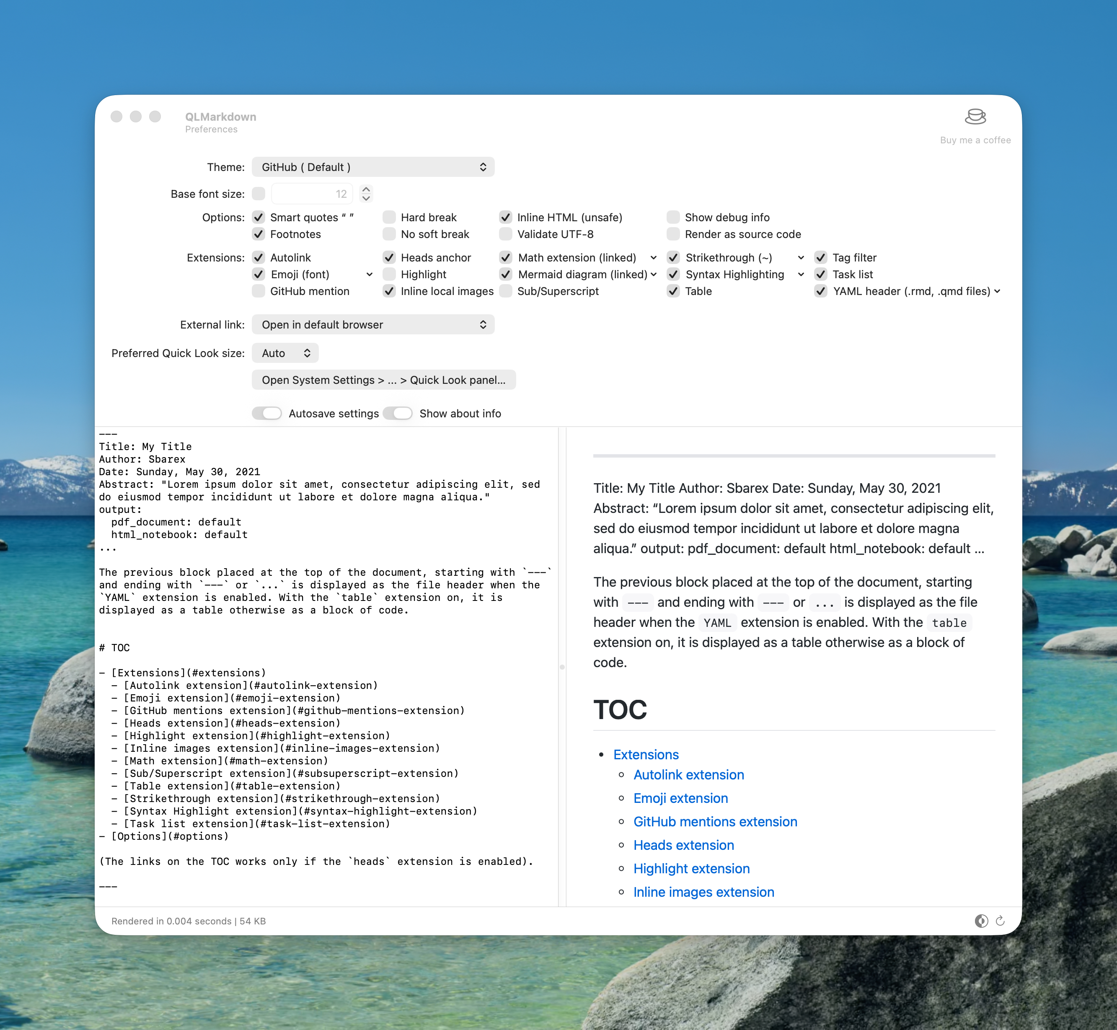Open YAML header options chevron
1117x1030 pixels.
(x=997, y=291)
